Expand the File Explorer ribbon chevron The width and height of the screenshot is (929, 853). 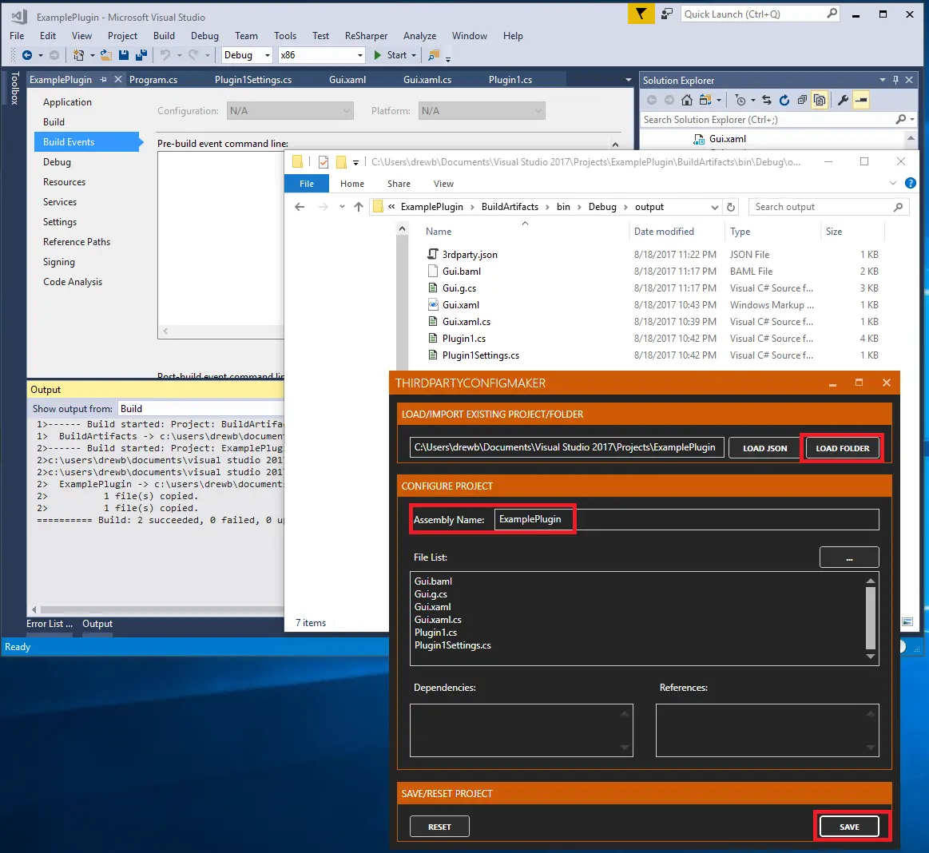point(893,183)
